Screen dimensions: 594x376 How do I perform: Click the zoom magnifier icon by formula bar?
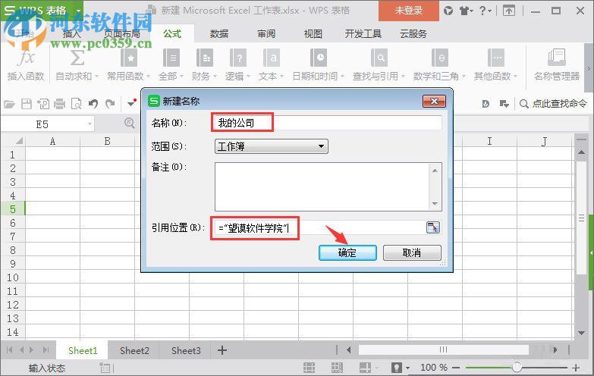tap(129, 123)
